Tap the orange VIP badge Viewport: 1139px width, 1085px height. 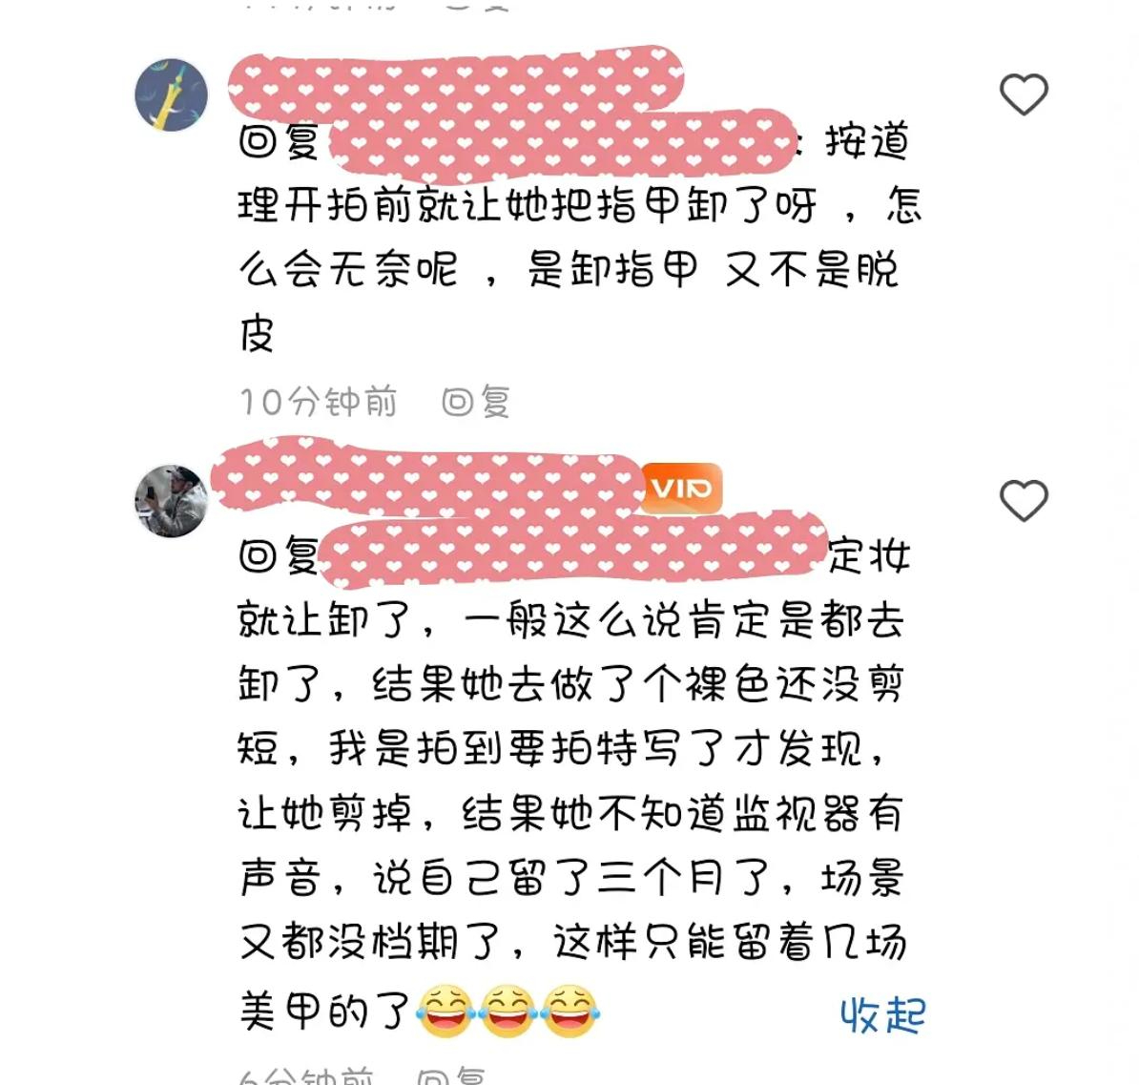coord(681,489)
